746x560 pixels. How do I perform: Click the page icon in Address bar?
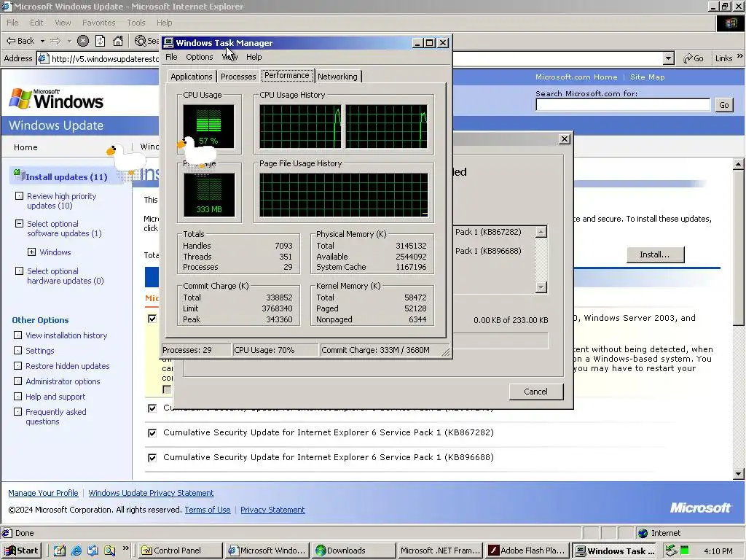[x=43, y=58]
